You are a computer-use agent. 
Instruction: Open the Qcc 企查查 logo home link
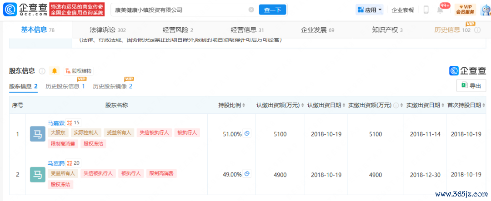click(x=25, y=10)
